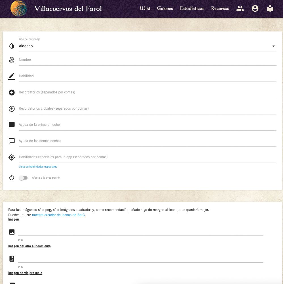Click the raven logo in the header

coord(19,9)
